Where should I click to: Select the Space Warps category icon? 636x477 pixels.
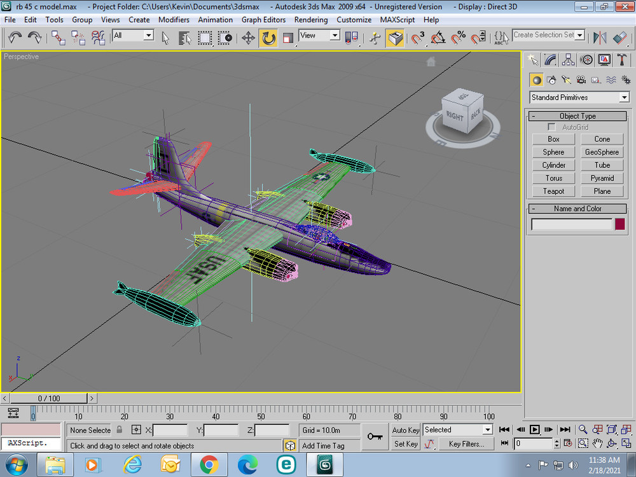coord(611,80)
